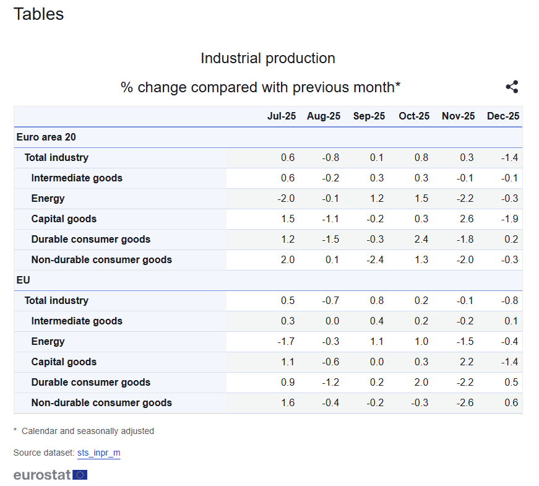Select the Aug-25 column header
This screenshot has height=486, width=539.
[x=324, y=116]
